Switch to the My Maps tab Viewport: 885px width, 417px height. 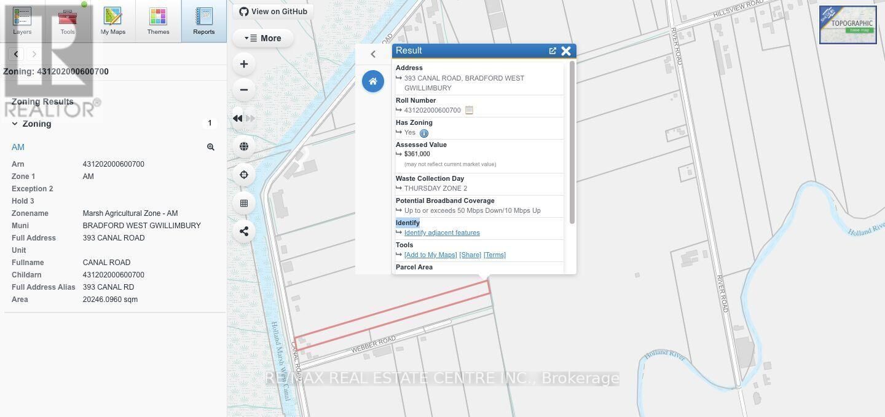click(x=113, y=21)
